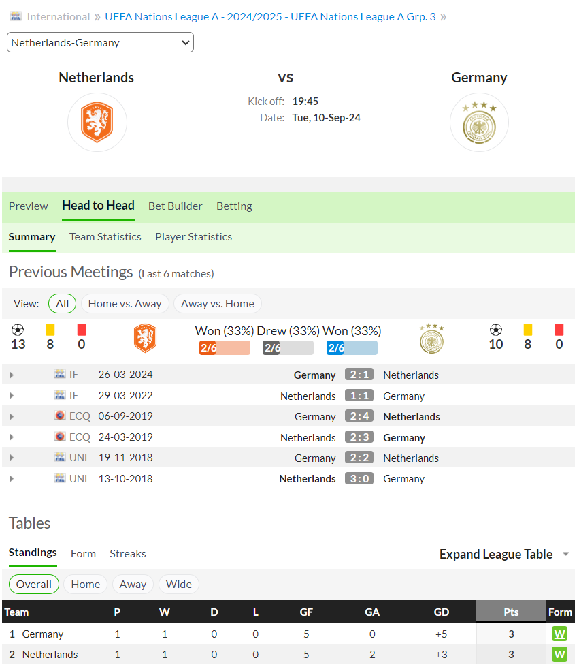The height and width of the screenshot is (669, 579).
Task: Click the small Germany crest in meetings summary
Action: [x=431, y=339]
